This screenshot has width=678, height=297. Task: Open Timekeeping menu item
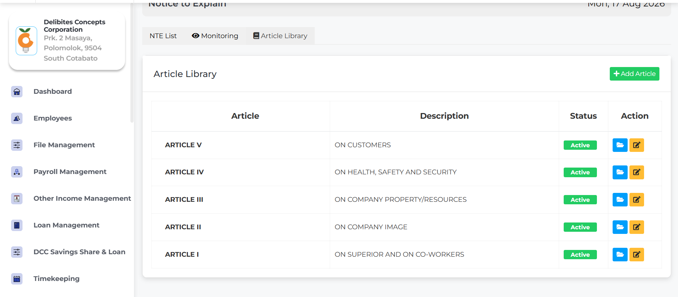[x=56, y=279]
